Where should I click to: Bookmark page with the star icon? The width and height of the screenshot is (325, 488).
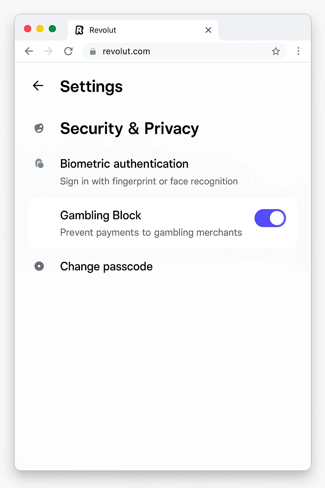pos(275,51)
